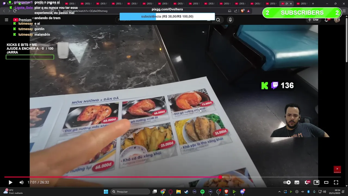Open Bluetooth tray icon
This screenshot has height=196, width=348.
(308, 192)
